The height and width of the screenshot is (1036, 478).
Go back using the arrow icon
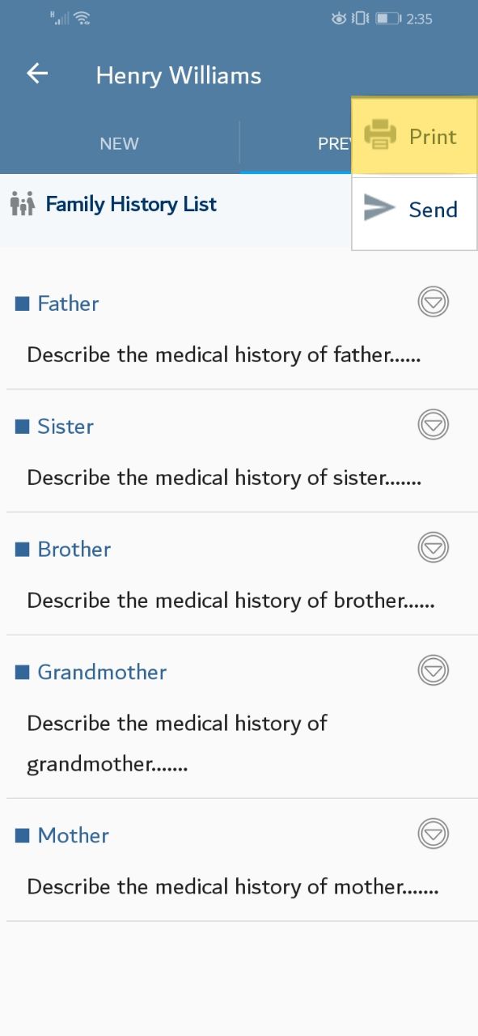[37, 74]
